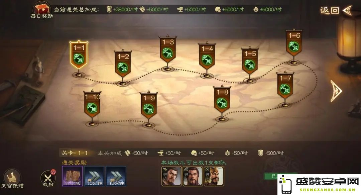
Task: View the first 15分钟 speed-up reward
Action: (x=94, y=176)
